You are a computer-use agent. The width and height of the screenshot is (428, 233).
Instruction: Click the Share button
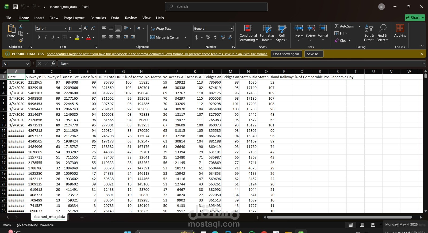[415, 18]
